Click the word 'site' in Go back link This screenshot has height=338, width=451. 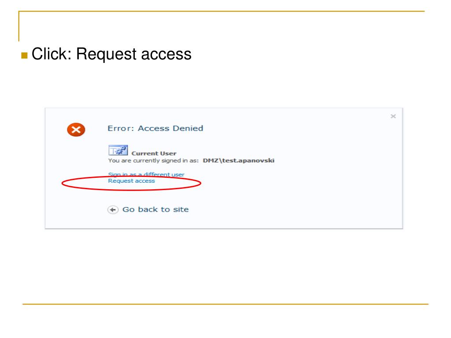[x=181, y=209]
